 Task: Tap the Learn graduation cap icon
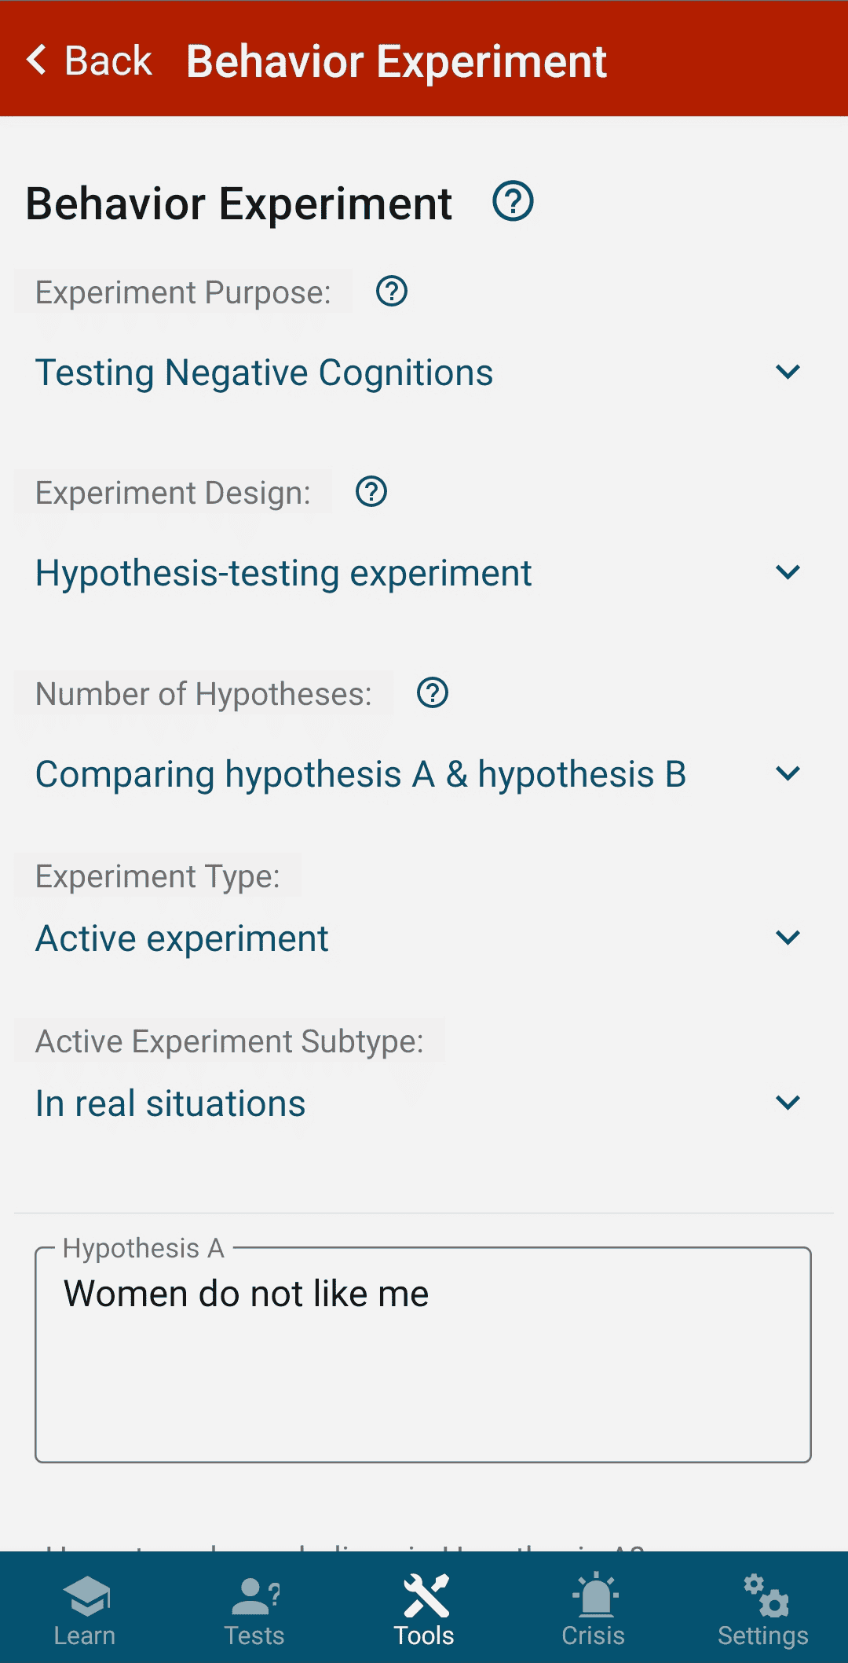pos(86,1595)
